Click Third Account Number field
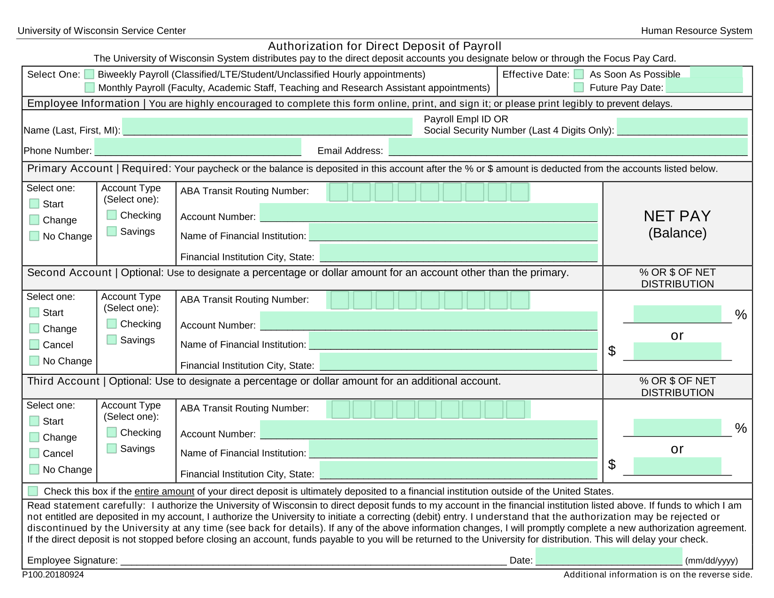This screenshot has height=598, width=774. click(429, 430)
